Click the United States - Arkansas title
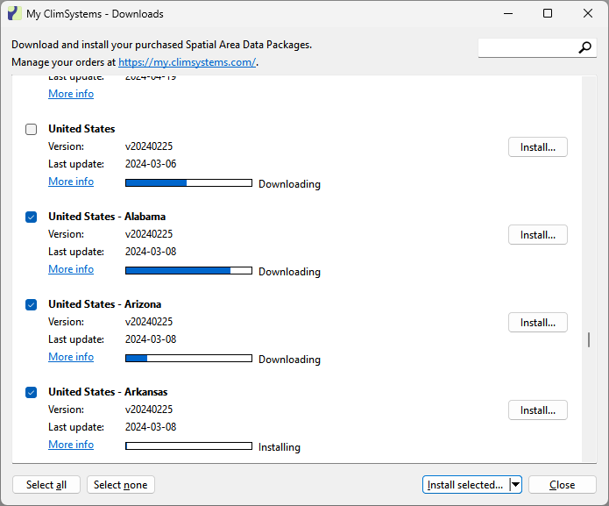The height and width of the screenshot is (506, 609). coord(108,392)
